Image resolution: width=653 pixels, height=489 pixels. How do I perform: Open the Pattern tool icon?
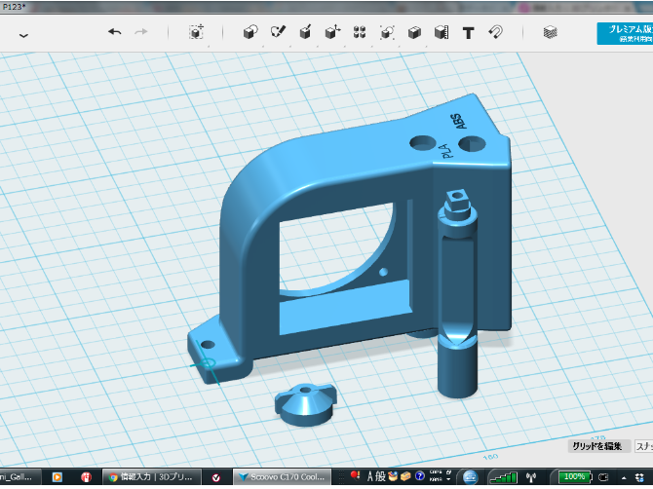click(360, 32)
